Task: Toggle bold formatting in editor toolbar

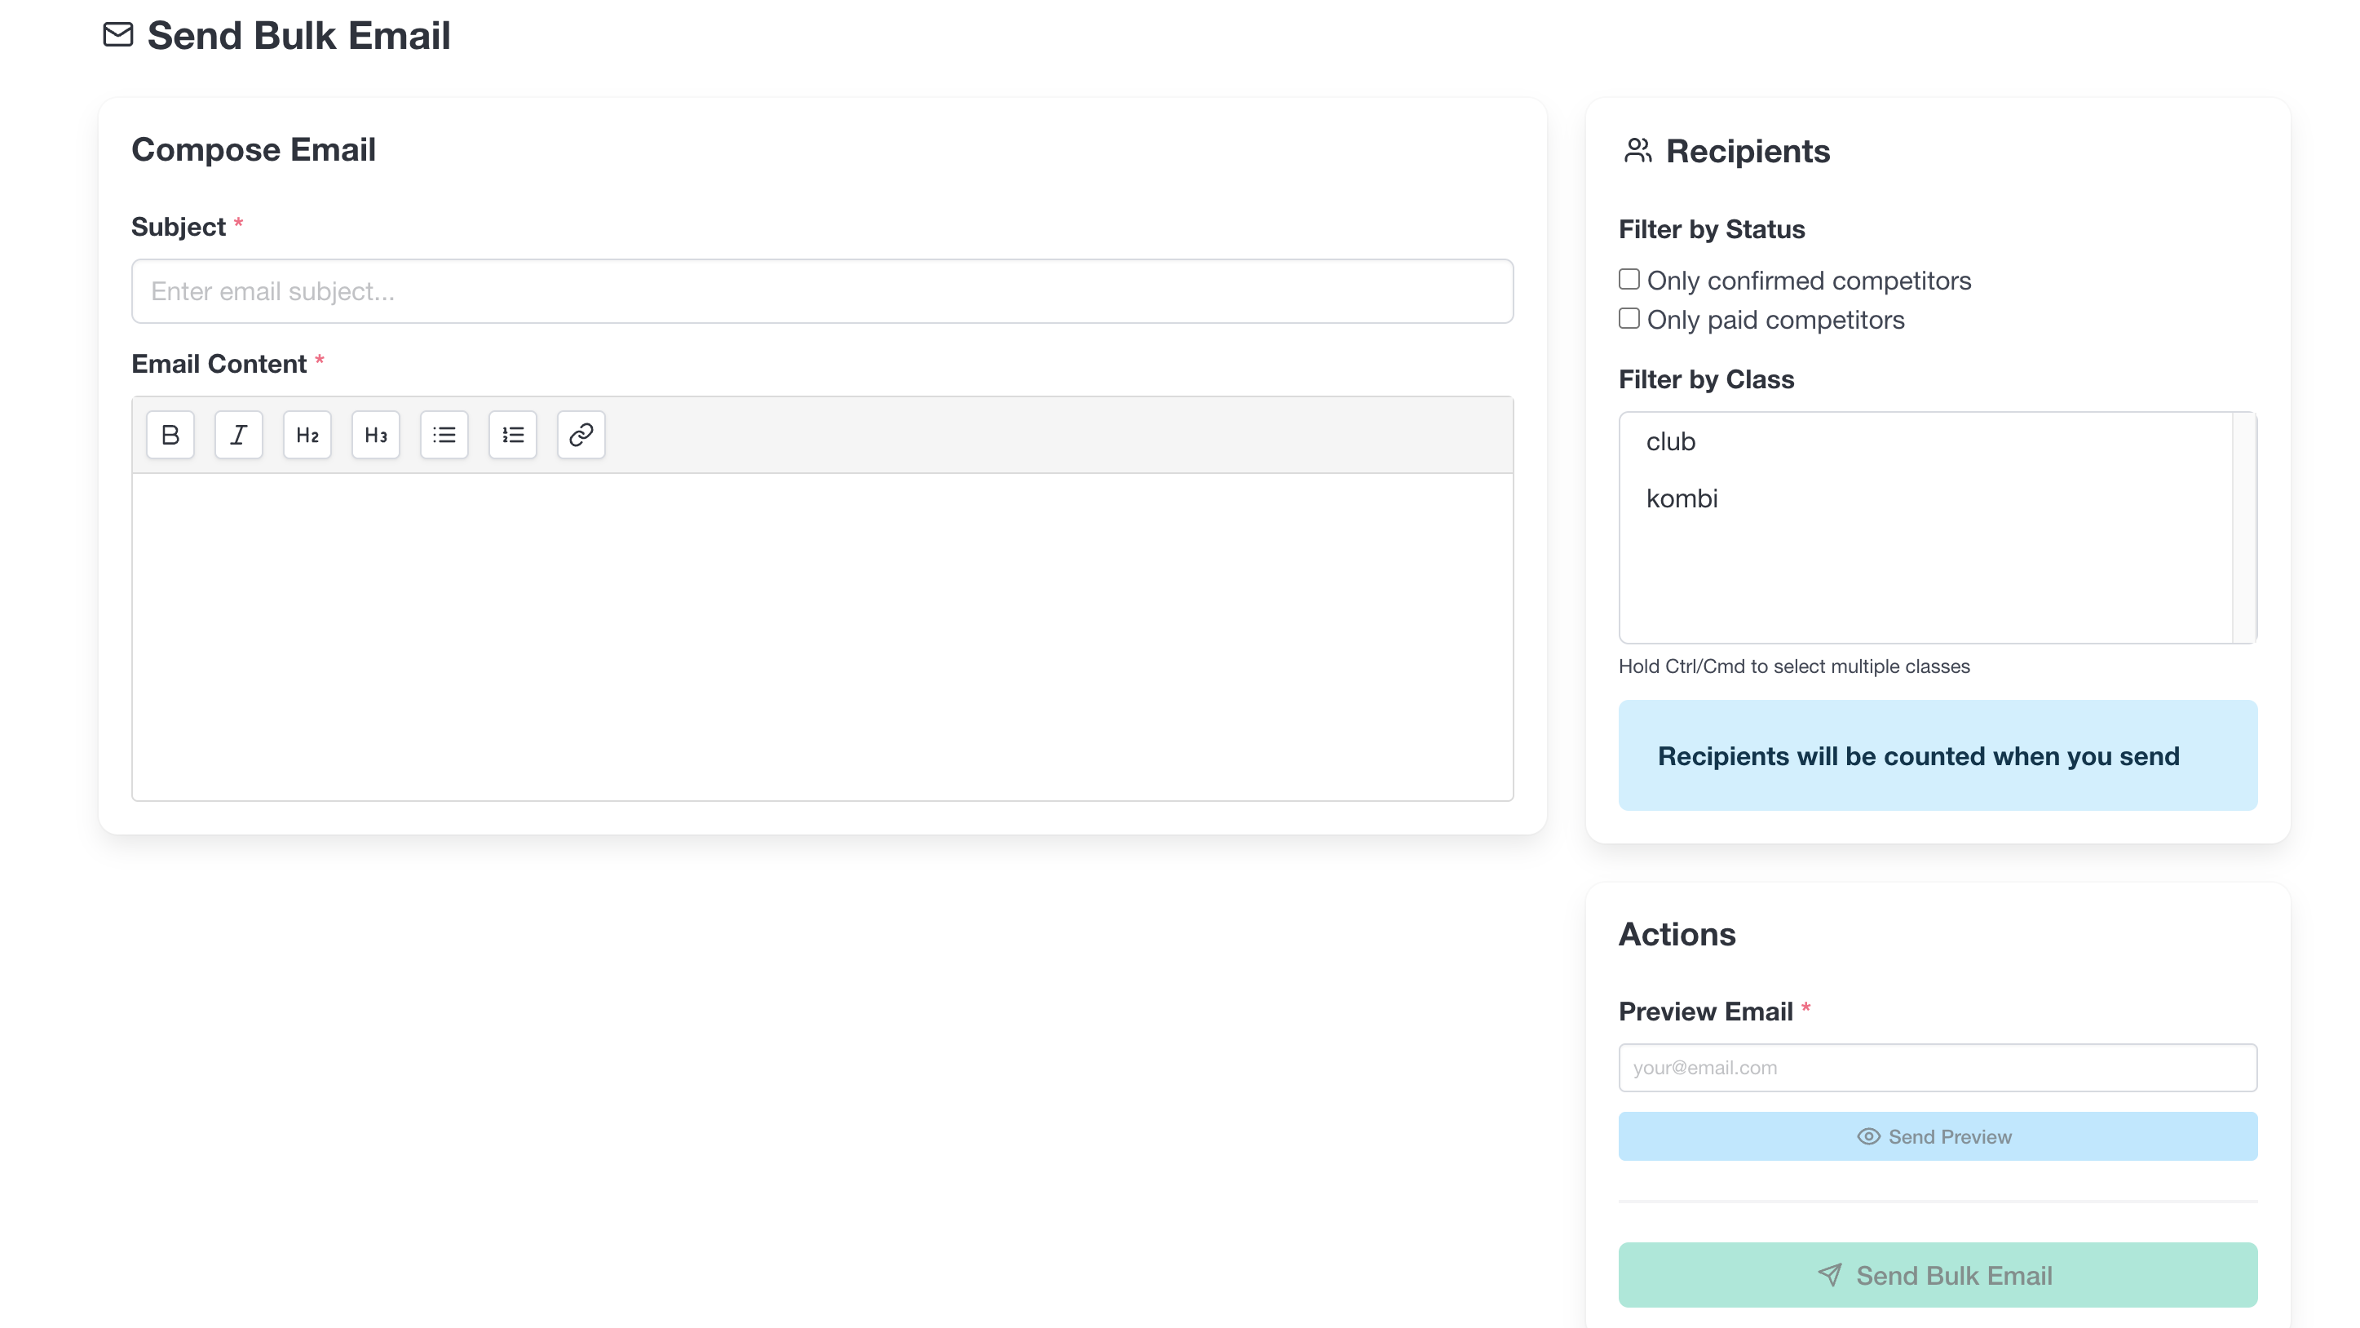Action: [x=170, y=435]
